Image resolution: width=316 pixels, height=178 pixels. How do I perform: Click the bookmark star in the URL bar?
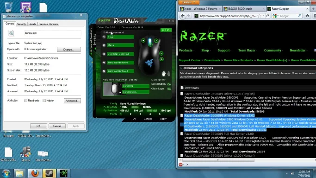[x=260, y=16]
